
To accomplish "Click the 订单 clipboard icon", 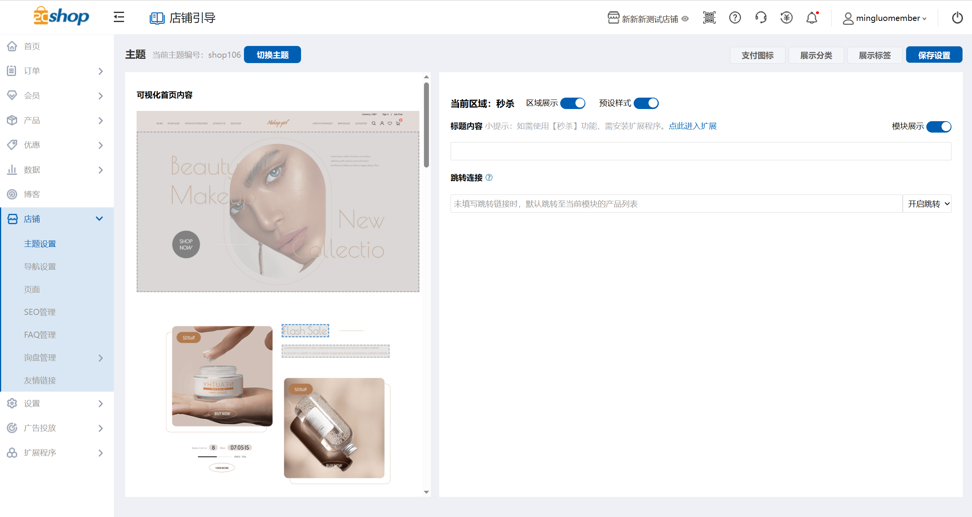I will coord(12,71).
